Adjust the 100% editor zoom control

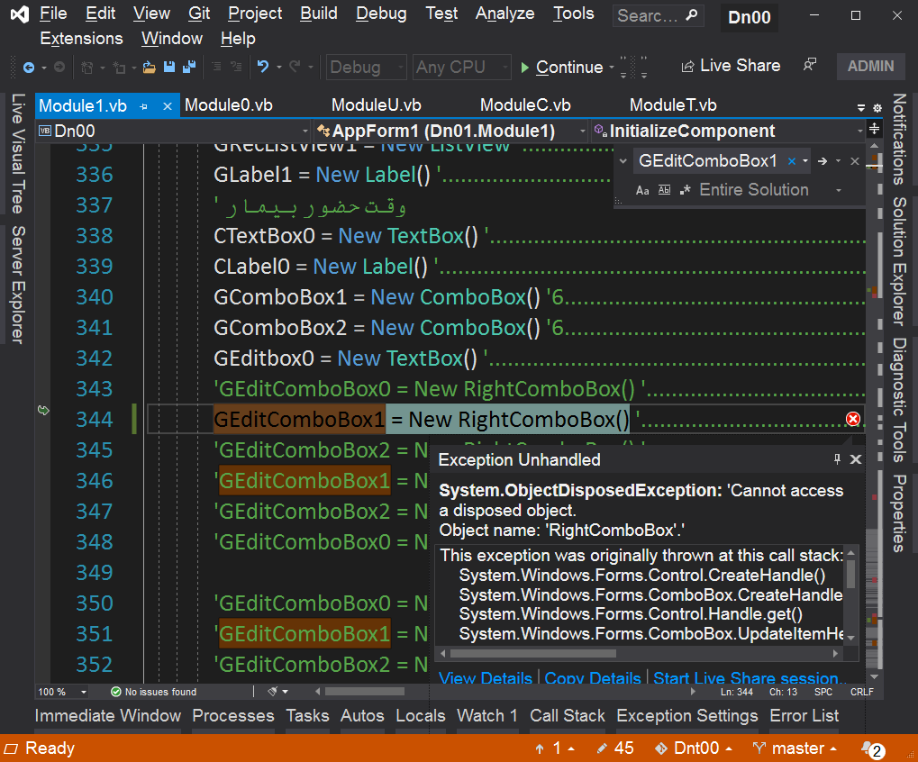[61, 691]
